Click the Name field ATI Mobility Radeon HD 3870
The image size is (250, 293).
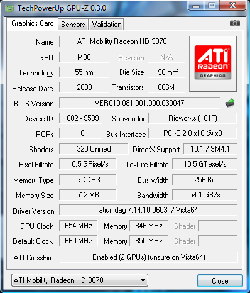point(122,41)
